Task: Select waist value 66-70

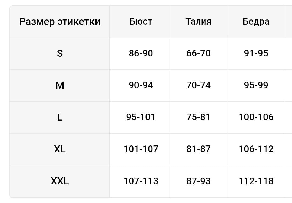Action: coord(198,54)
